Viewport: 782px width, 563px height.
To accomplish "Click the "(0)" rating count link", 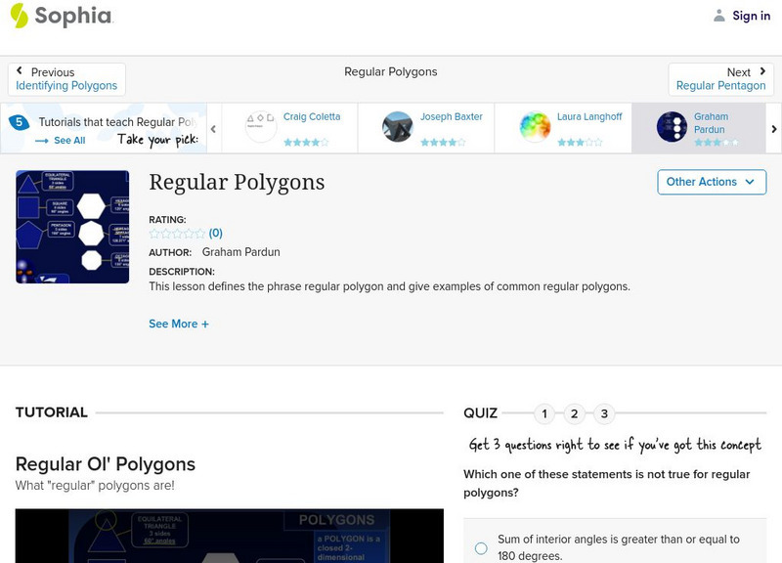I will point(214,235).
